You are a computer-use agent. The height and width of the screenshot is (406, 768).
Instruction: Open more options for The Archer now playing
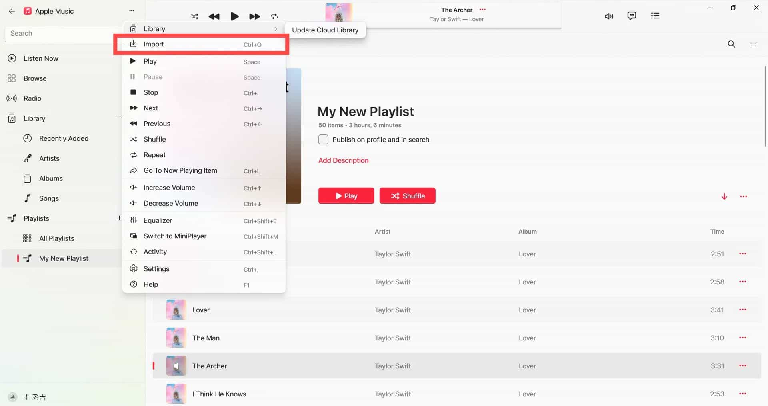pos(482,10)
